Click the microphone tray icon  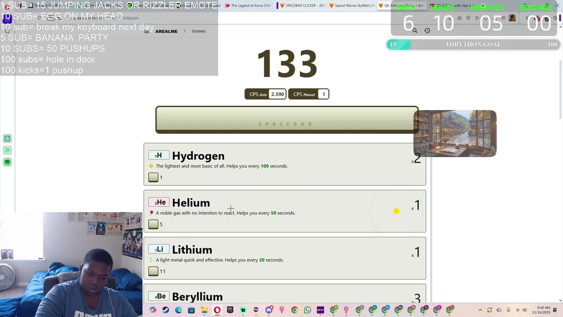[x=508, y=310]
